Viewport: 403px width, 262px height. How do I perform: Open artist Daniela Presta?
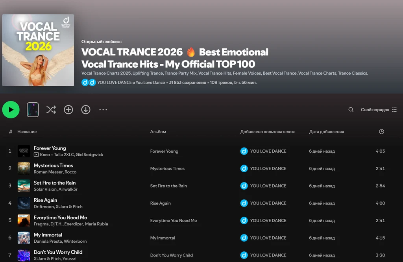coord(48,241)
